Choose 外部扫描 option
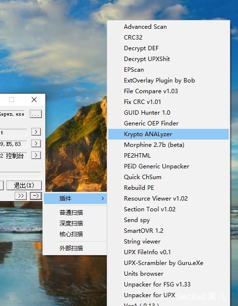 (75, 248)
